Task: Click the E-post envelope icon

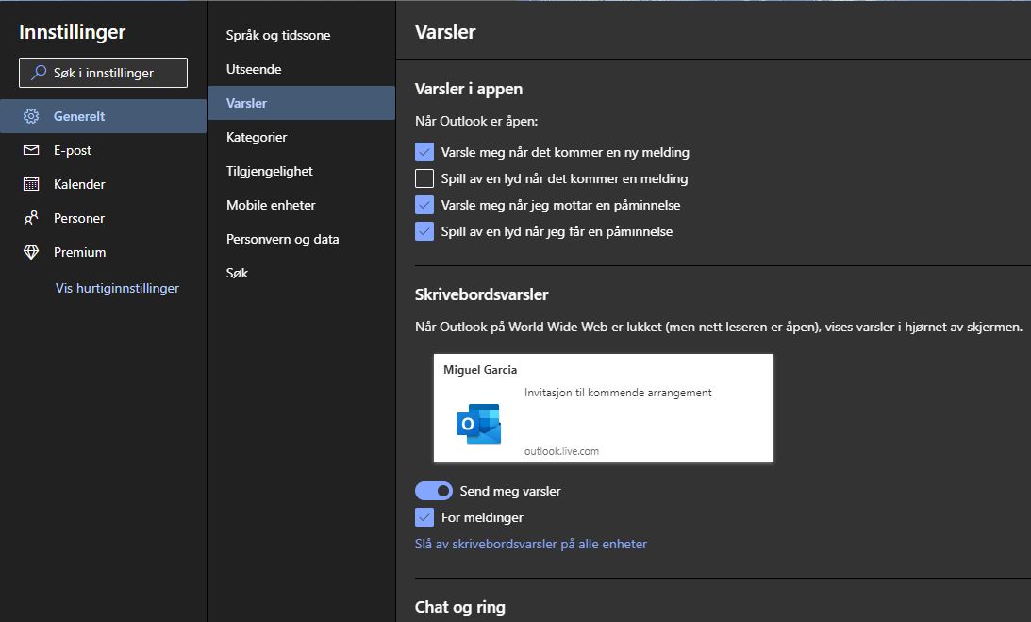Action: click(x=31, y=150)
